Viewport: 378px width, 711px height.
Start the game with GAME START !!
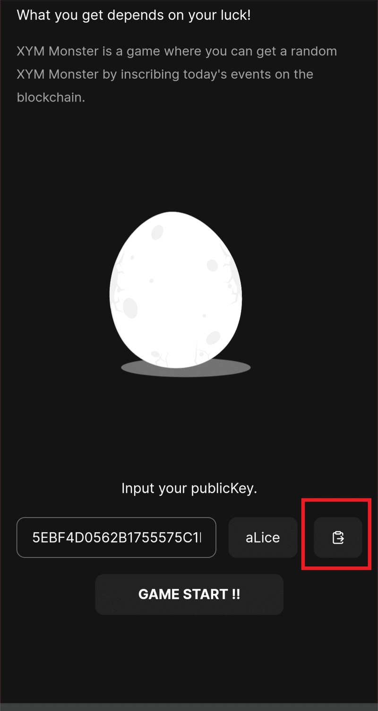coord(189,594)
